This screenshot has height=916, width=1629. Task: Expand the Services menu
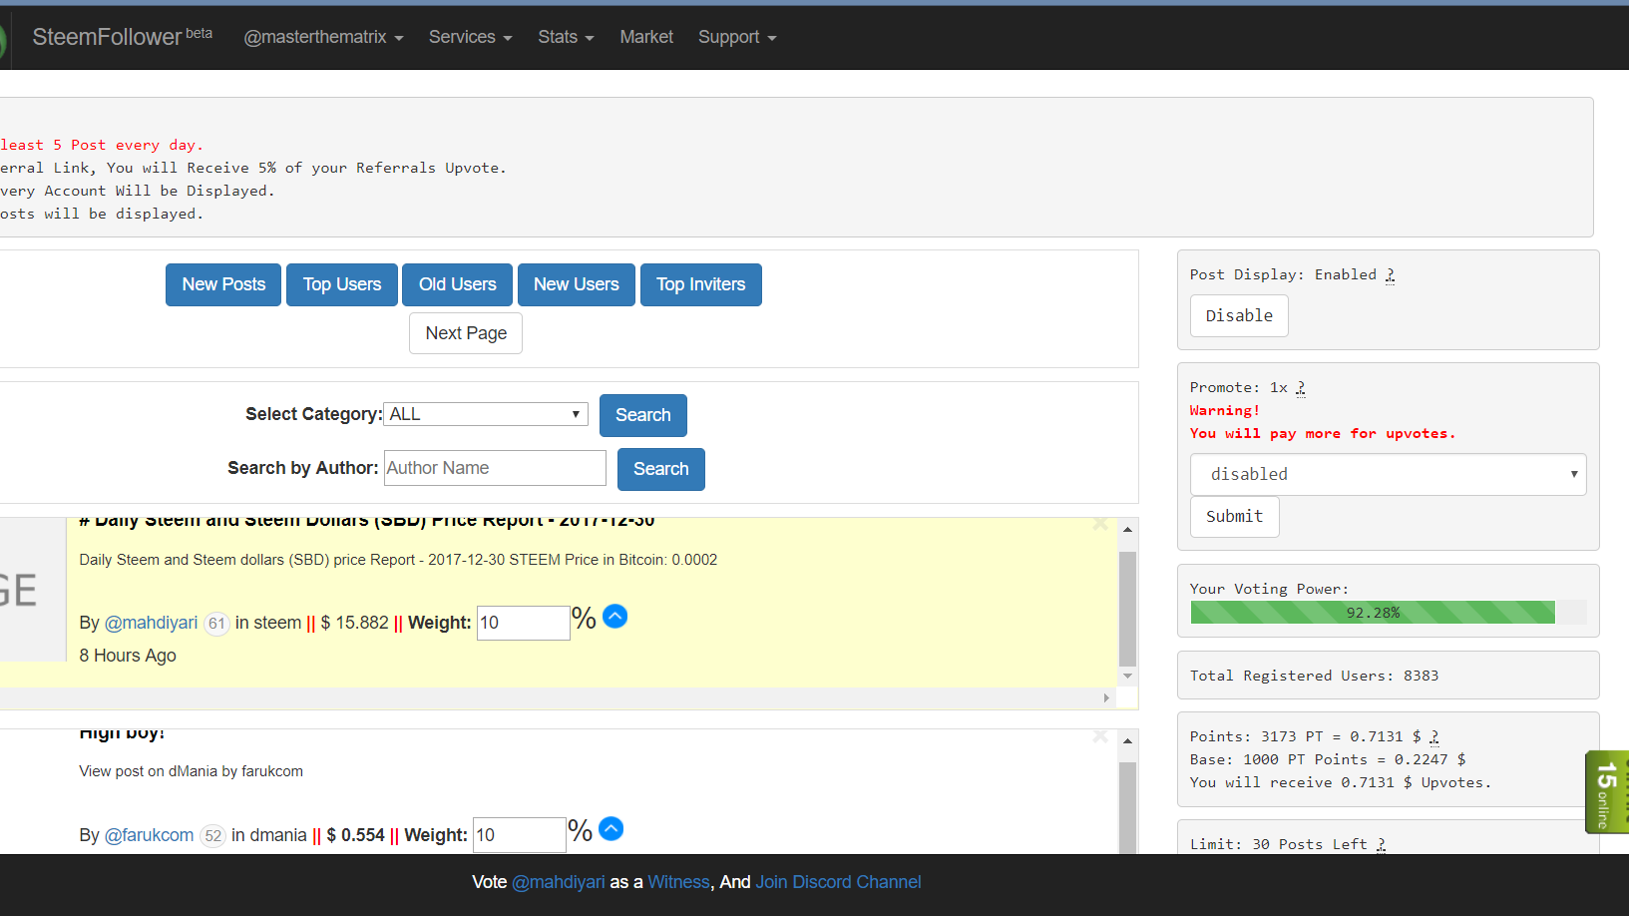coord(470,37)
